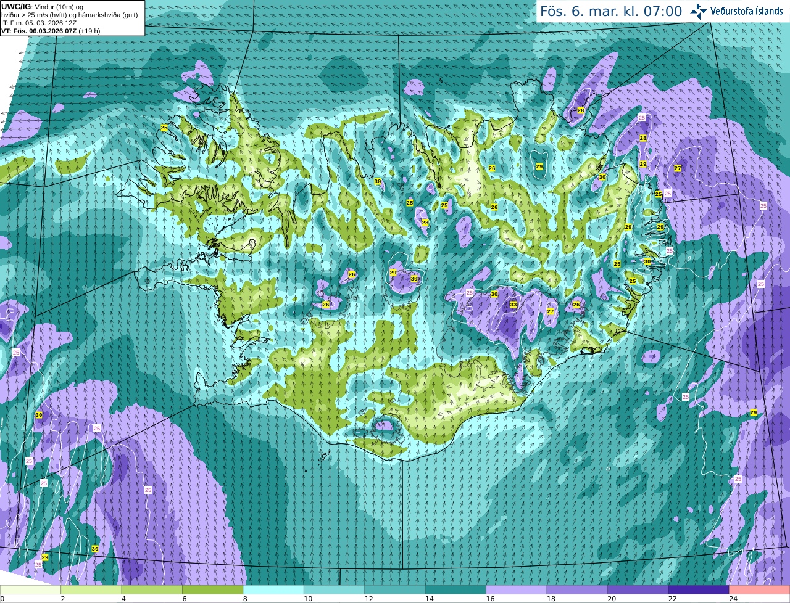Image resolution: width=790 pixels, height=603 pixels.
Task: Click the light green 4–6 m/s legend swatch
Action: (x=152, y=589)
